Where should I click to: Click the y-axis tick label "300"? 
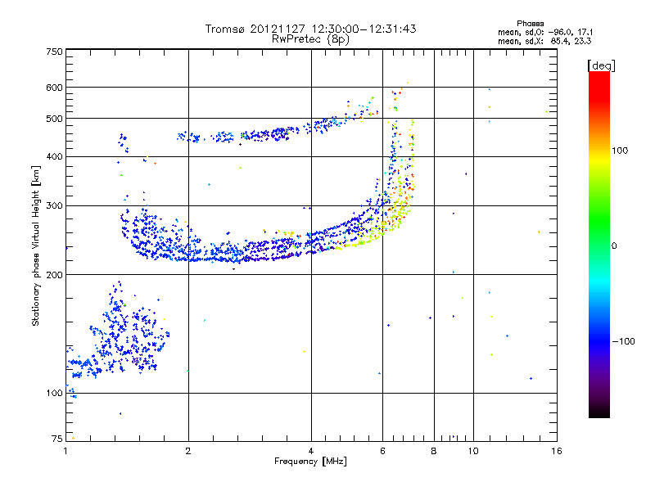pos(54,206)
